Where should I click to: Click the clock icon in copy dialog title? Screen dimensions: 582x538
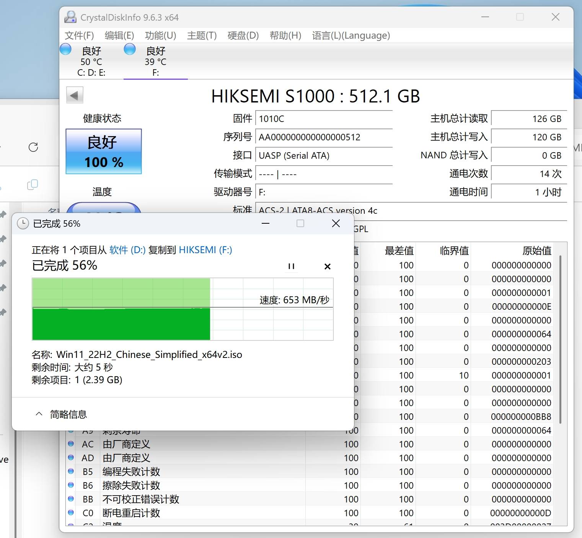[23, 224]
